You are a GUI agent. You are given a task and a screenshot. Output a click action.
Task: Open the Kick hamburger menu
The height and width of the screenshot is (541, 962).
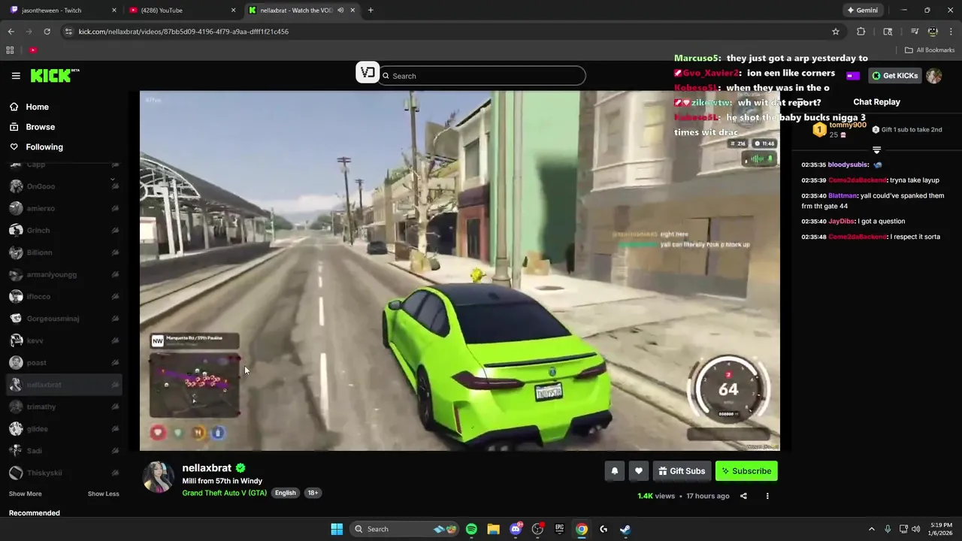(x=16, y=76)
